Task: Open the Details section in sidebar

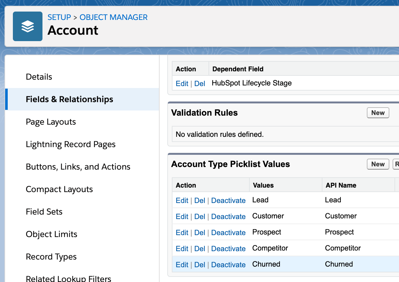Action: [x=39, y=77]
